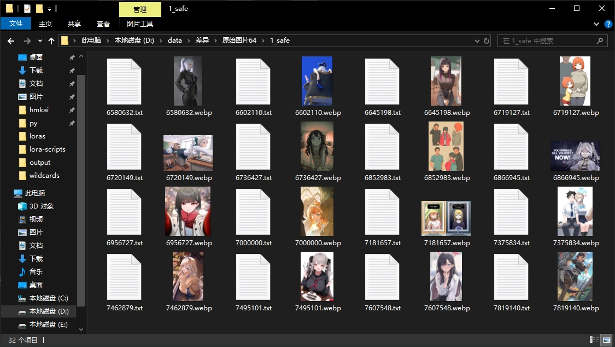Refresh the current folder in address bar

(486, 41)
